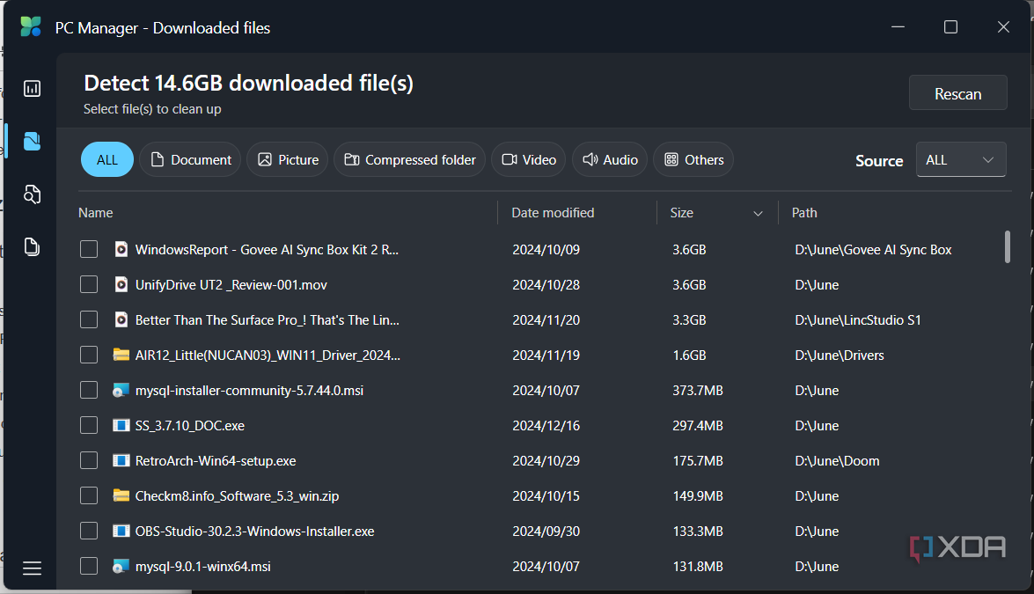Tick the mysql-installer-community checkbox
Screen dimensions: 1034x594
coord(89,391)
